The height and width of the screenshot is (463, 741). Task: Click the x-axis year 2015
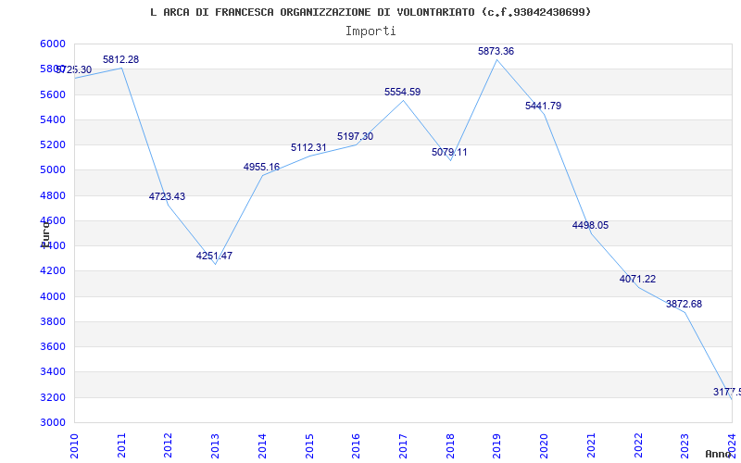point(309,445)
